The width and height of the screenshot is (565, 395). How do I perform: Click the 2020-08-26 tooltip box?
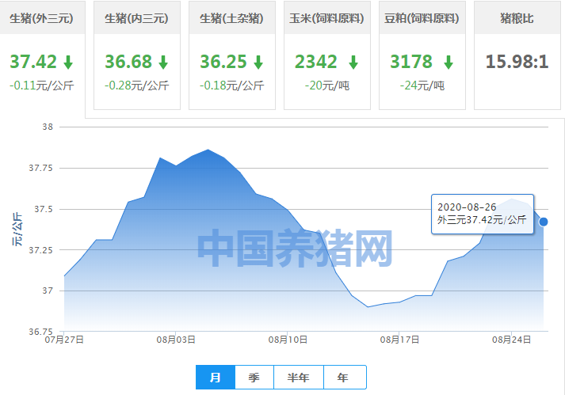pos(482,213)
